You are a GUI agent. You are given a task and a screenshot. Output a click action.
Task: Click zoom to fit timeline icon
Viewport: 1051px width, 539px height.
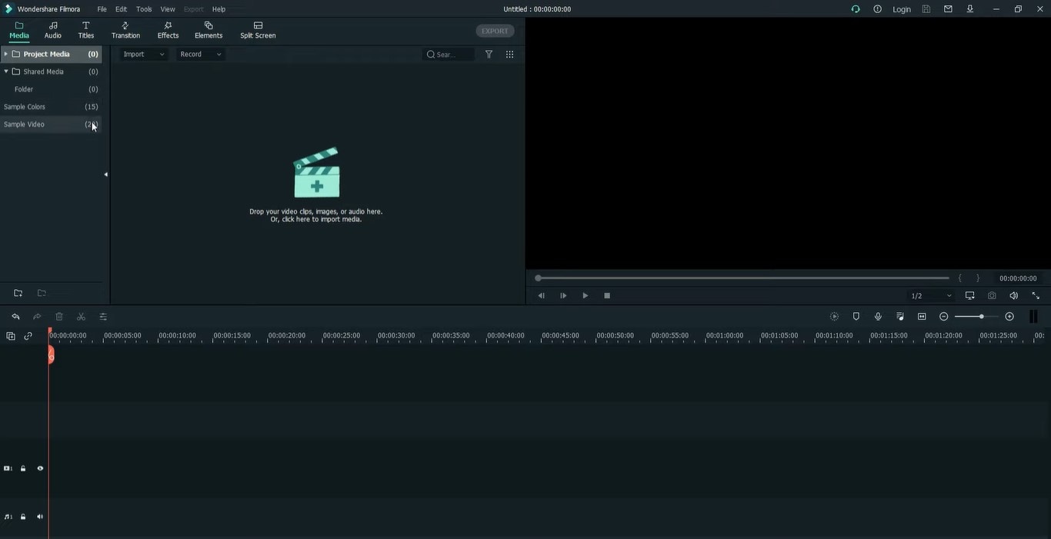point(922,317)
